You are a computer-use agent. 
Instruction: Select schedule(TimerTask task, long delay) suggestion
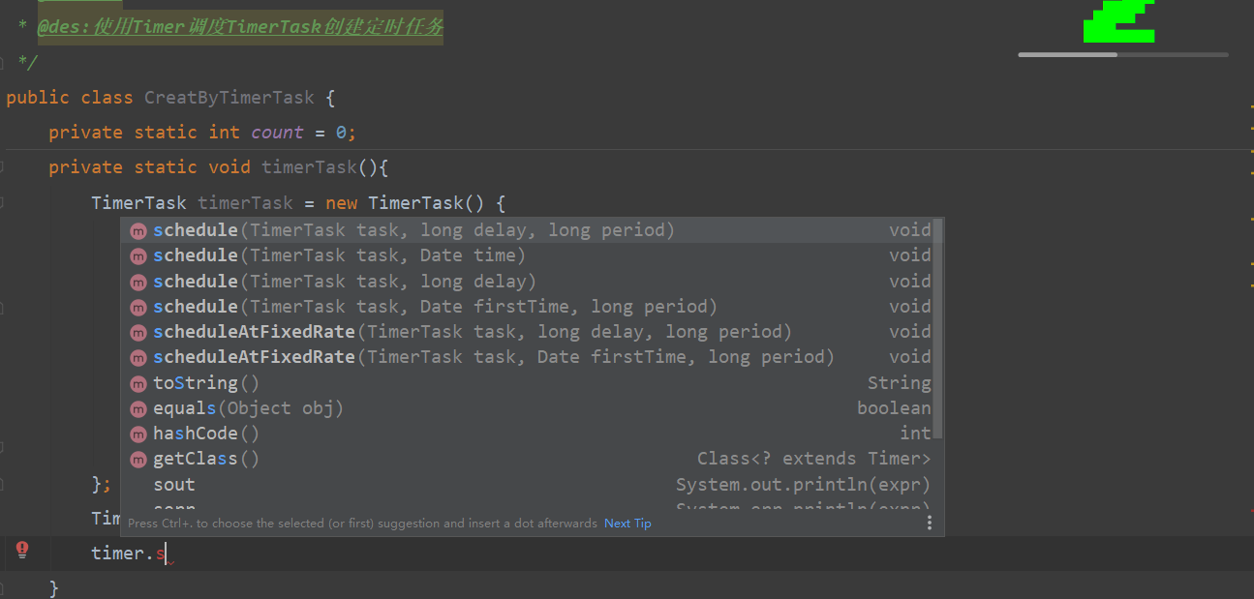click(531, 281)
